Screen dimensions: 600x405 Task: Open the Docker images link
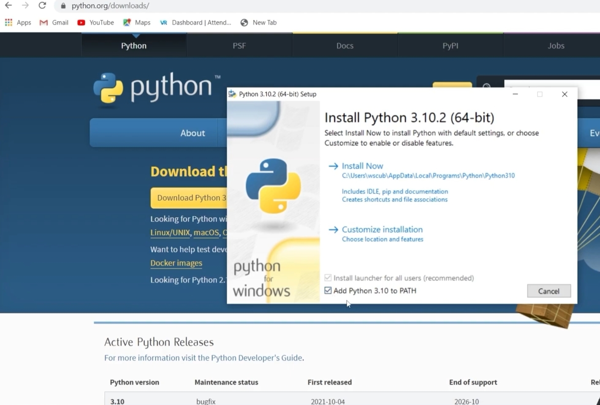176,263
